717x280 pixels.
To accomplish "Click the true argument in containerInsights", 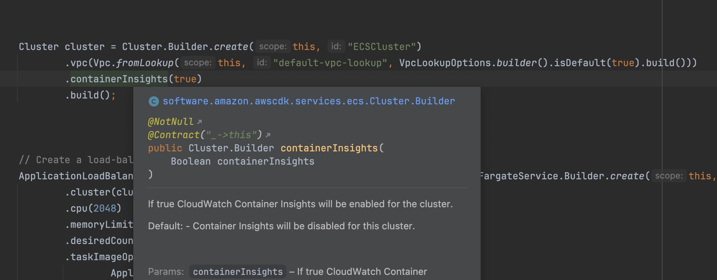I will tap(185, 79).
